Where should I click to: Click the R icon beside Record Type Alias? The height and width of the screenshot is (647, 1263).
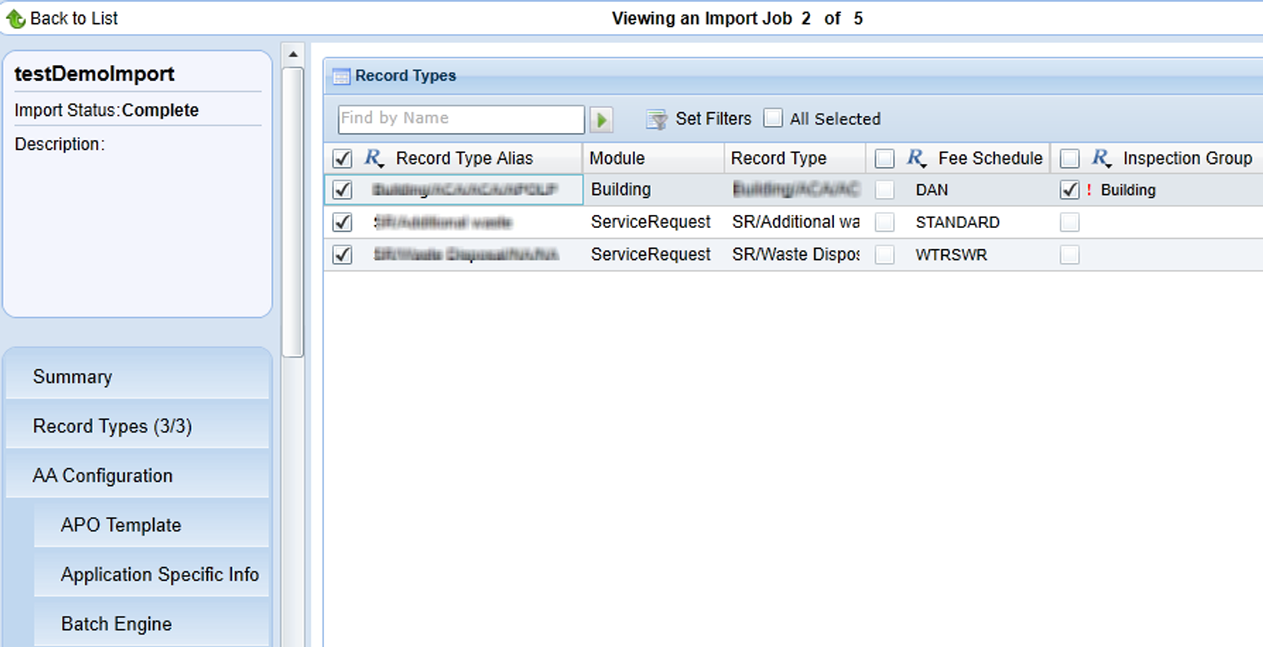pyautogui.click(x=374, y=158)
